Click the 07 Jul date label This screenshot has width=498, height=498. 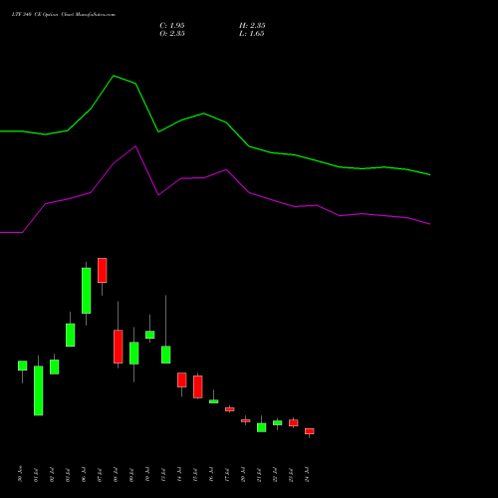tap(100, 474)
